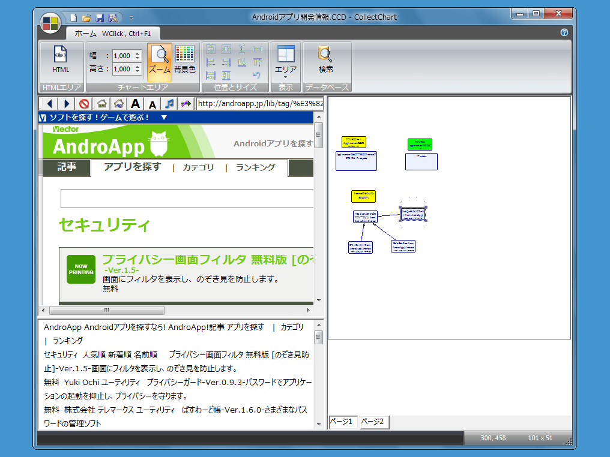Select the green chart node

pos(420,144)
